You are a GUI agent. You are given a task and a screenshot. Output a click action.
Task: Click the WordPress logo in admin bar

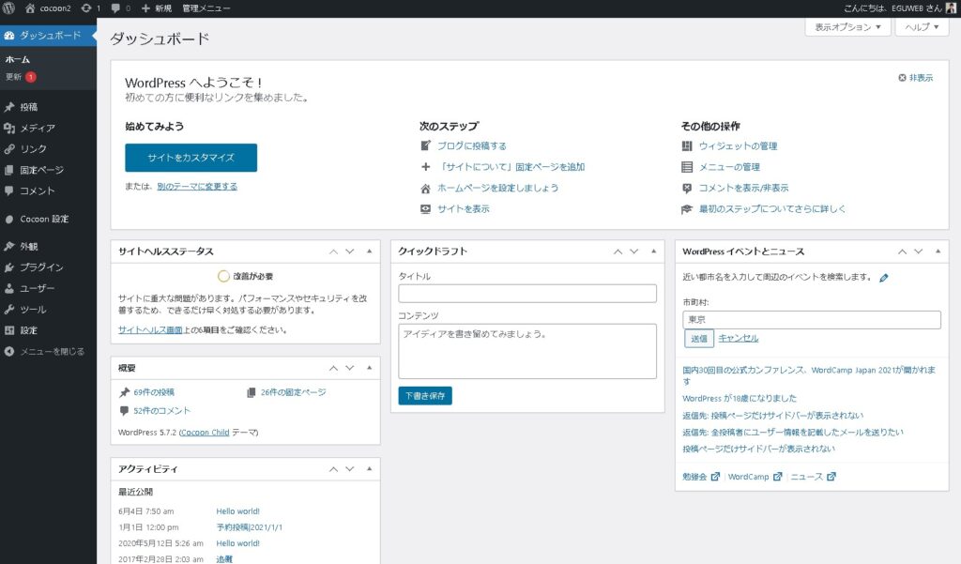coord(9,8)
